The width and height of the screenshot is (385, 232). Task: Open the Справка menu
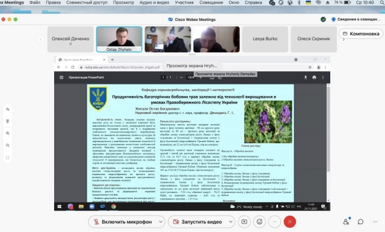(253, 2)
